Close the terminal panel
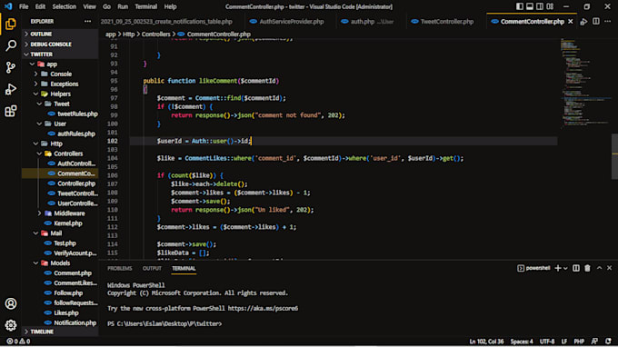 pos(609,268)
